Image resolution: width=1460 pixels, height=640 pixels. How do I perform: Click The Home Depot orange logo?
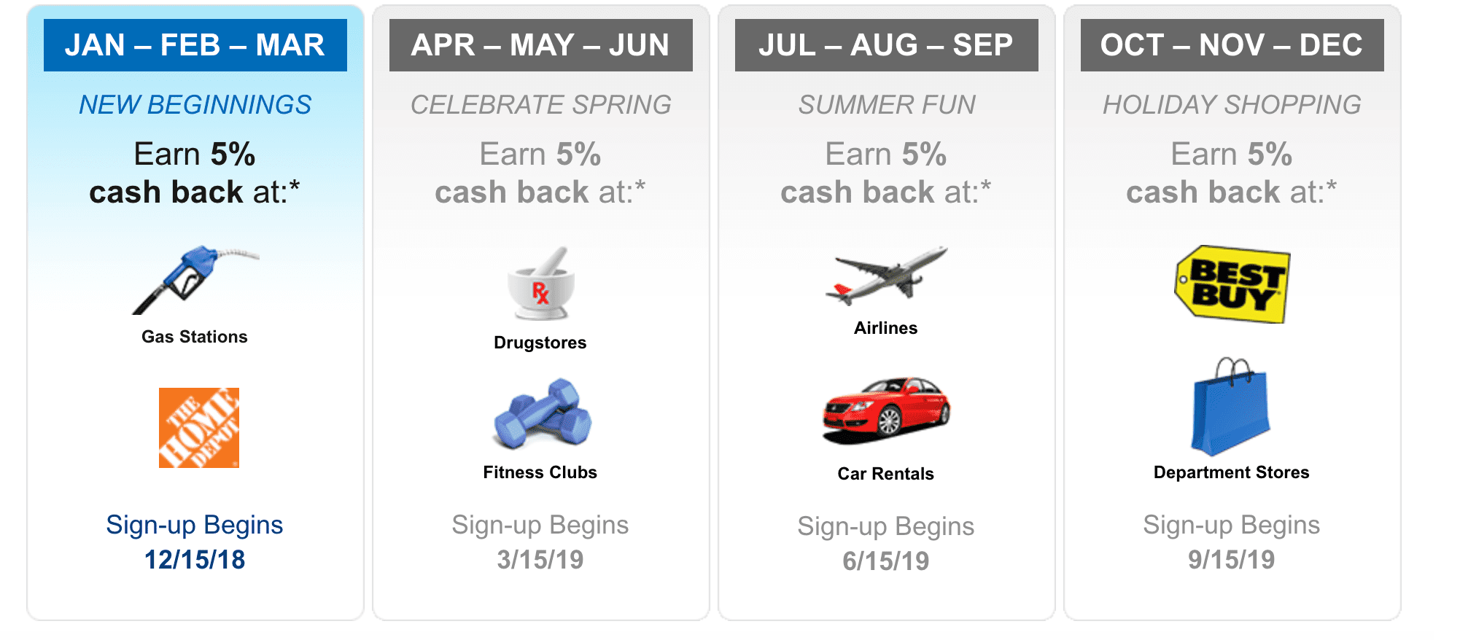(x=199, y=428)
